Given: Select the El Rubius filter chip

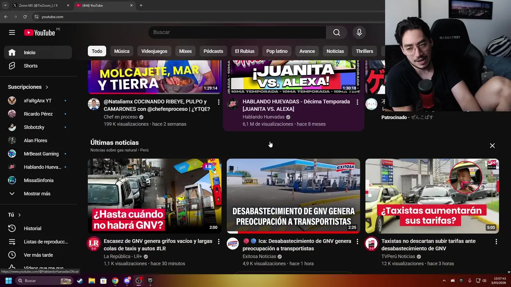Looking at the screenshot, I should pos(245,51).
